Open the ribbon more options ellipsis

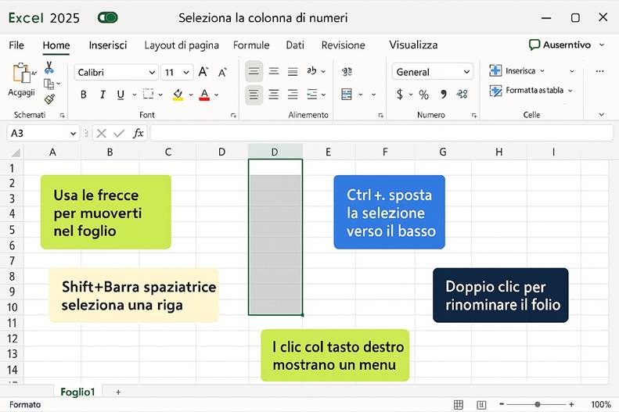click(600, 71)
